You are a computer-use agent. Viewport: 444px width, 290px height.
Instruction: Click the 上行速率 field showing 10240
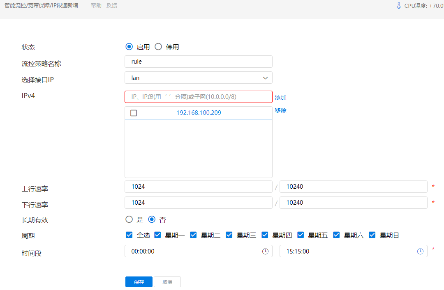(353, 187)
